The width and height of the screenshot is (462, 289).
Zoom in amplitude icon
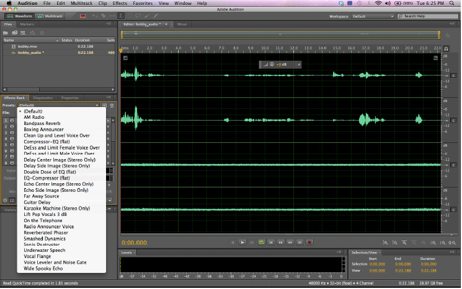pos(385,243)
